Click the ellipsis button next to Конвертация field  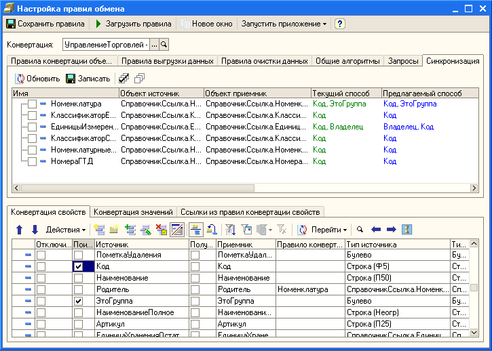click(x=154, y=45)
